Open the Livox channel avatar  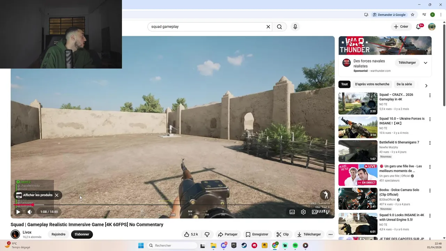[15, 234]
